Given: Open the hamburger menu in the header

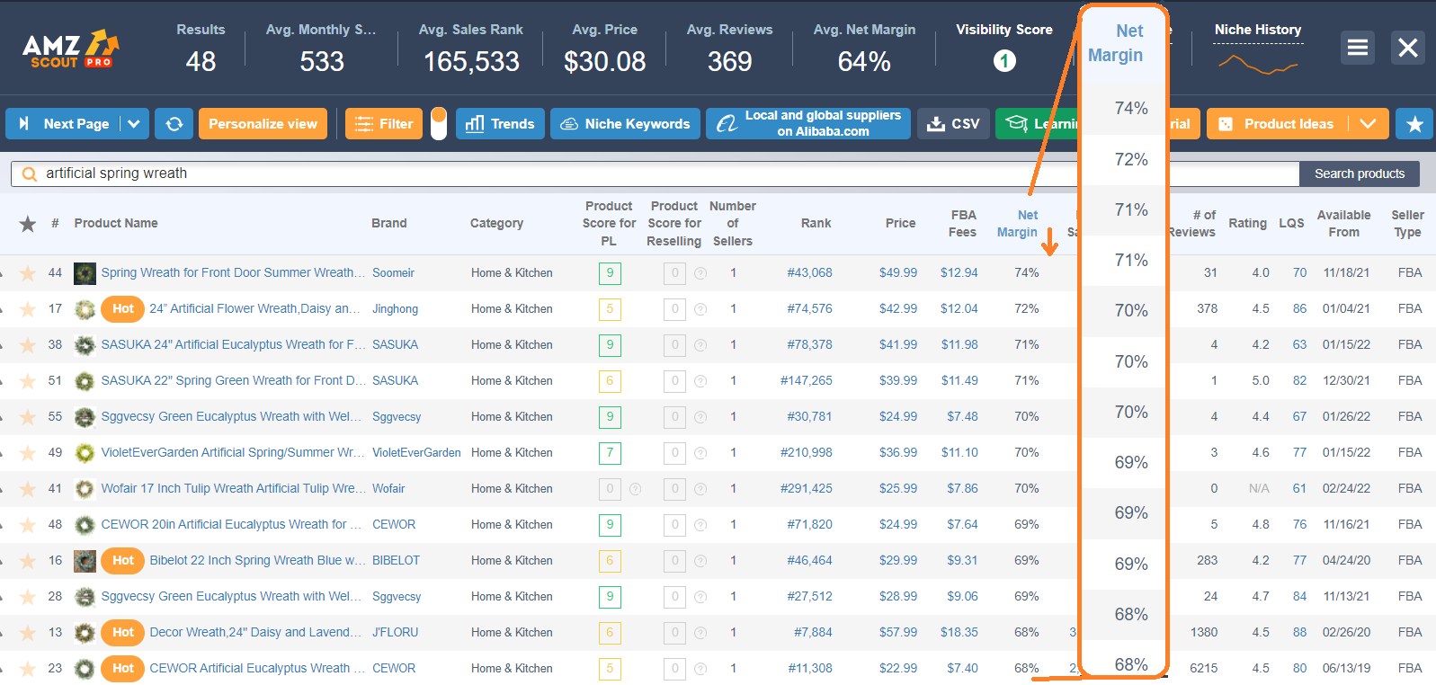Looking at the screenshot, I should pyautogui.click(x=1358, y=48).
